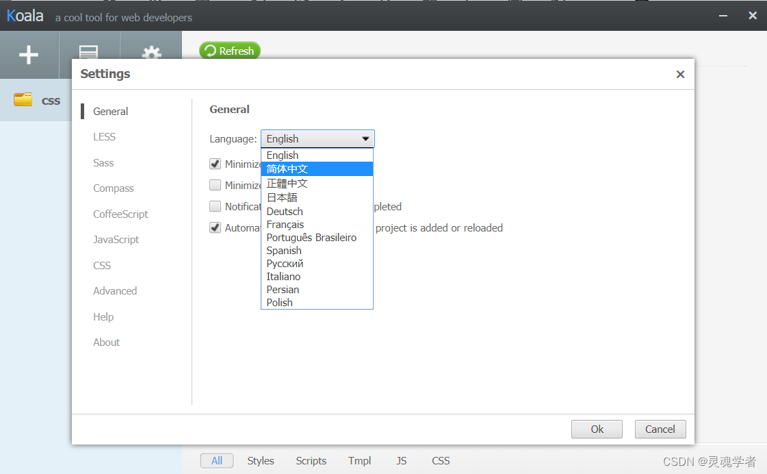Choose Português Brasileiro language option

click(x=317, y=238)
